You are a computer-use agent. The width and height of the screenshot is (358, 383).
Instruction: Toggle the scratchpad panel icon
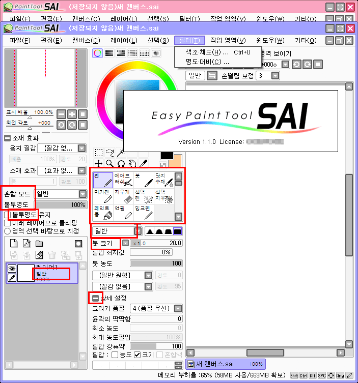tap(156, 53)
